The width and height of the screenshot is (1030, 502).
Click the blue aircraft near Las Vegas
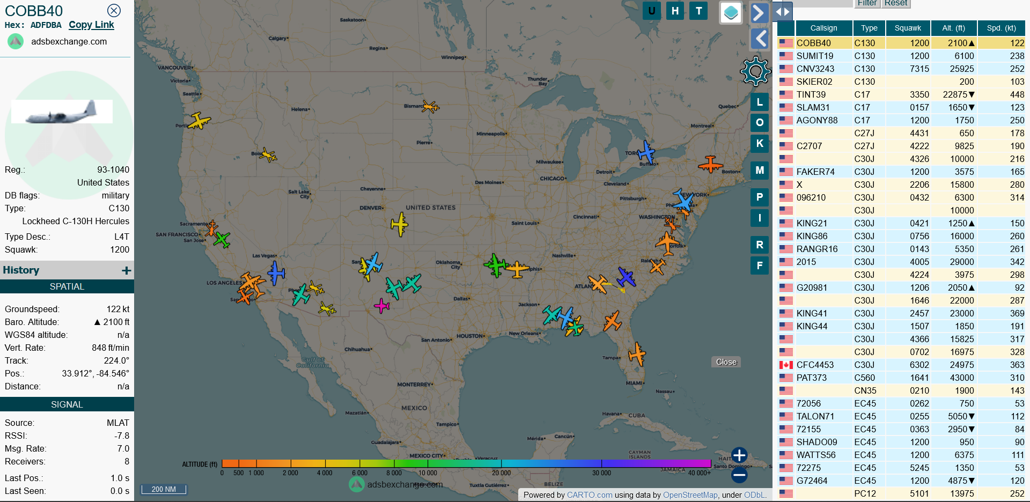coord(276,273)
